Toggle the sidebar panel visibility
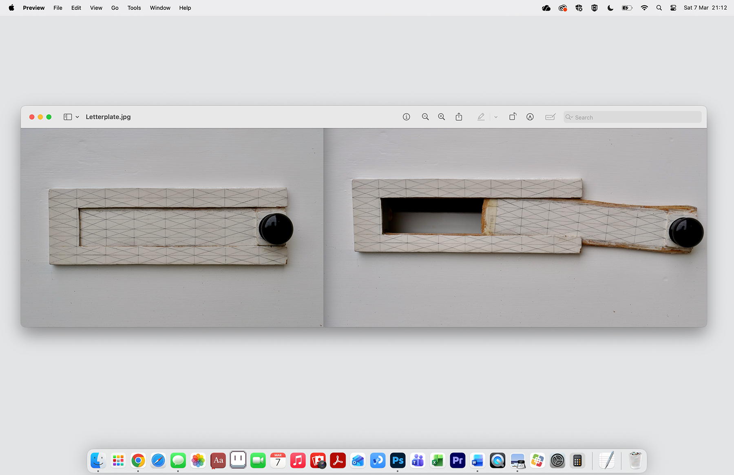 click(67, 117)
